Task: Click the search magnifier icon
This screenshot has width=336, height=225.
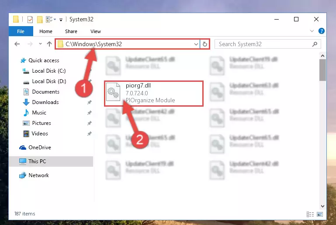Action: pyautogui.click(x=315, y=44)
